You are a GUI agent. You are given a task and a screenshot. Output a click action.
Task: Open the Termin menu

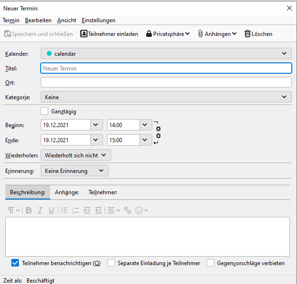pyautogui.click(x=11, y=20)
